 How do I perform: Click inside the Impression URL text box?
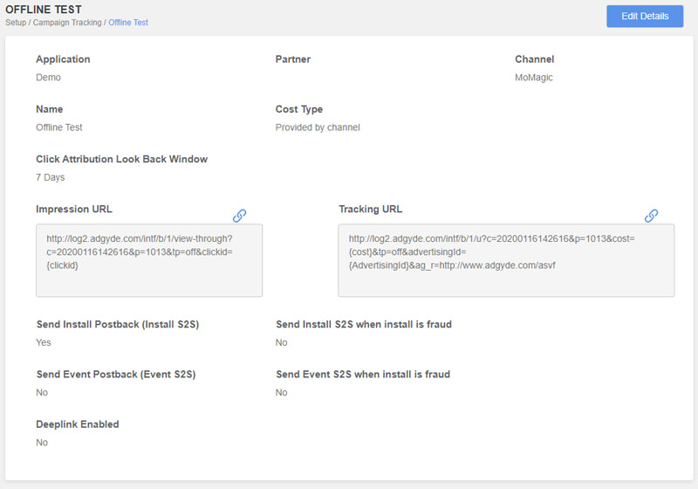[x=149, y=260]
